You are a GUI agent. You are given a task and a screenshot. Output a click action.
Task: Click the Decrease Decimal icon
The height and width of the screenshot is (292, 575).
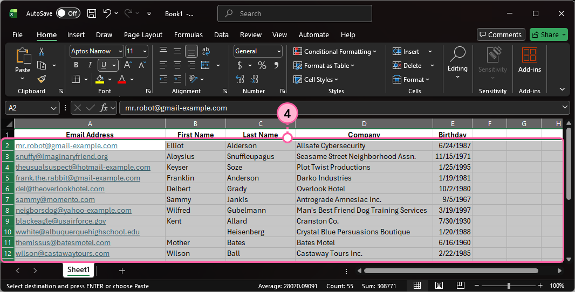(254, 79)
